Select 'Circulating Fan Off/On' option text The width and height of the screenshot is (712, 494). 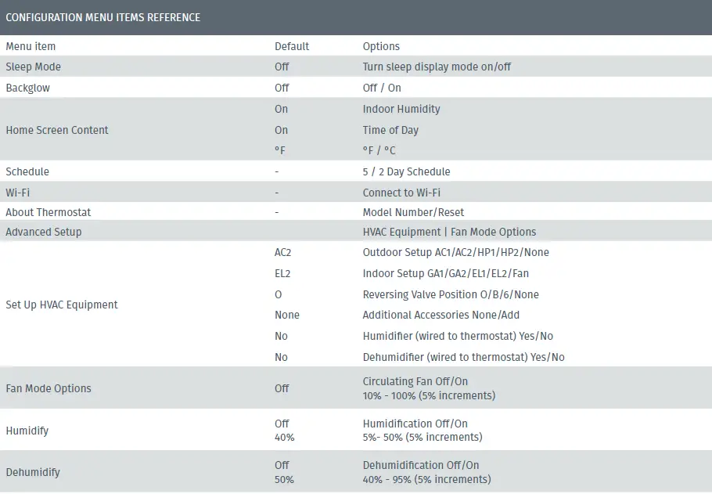[x=415, y=381]
